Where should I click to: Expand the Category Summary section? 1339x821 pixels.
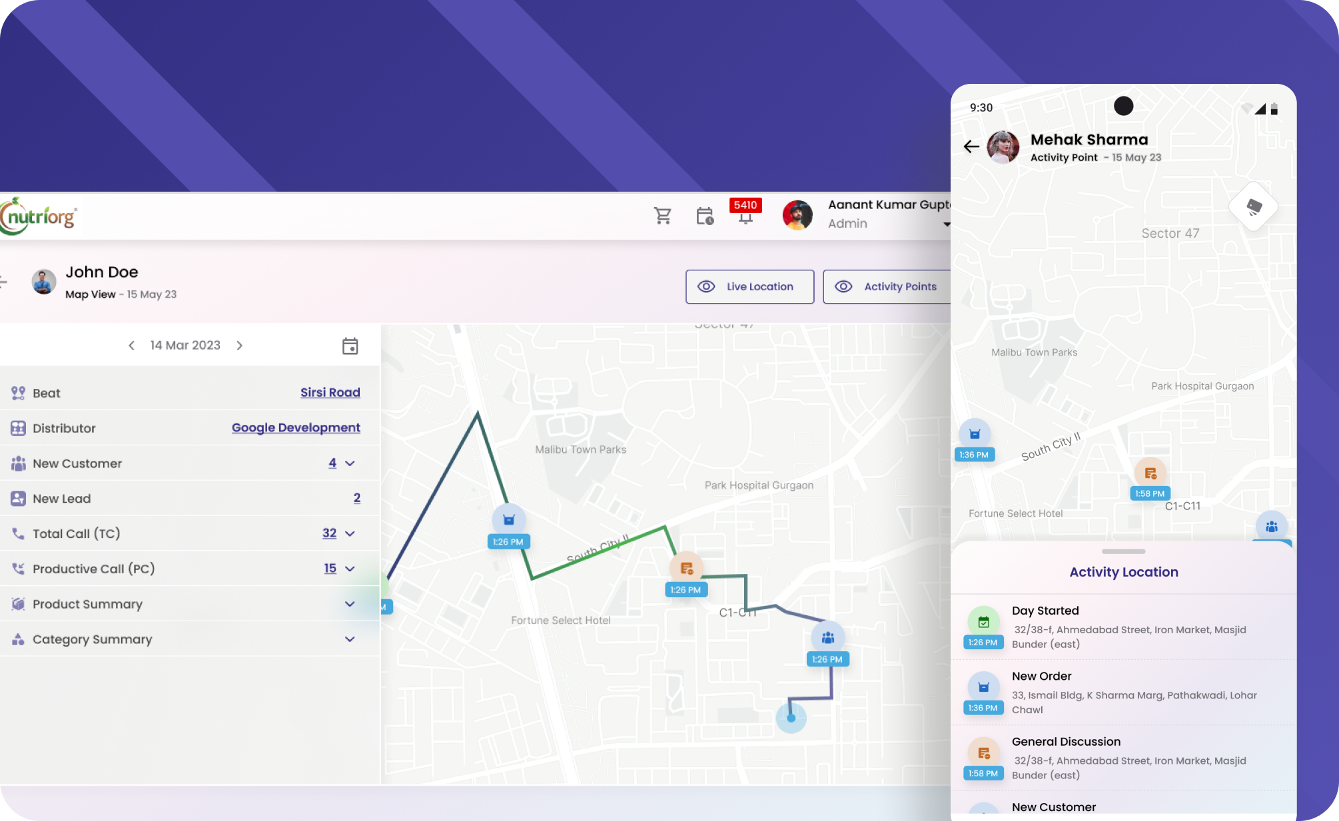coord(350,639)
